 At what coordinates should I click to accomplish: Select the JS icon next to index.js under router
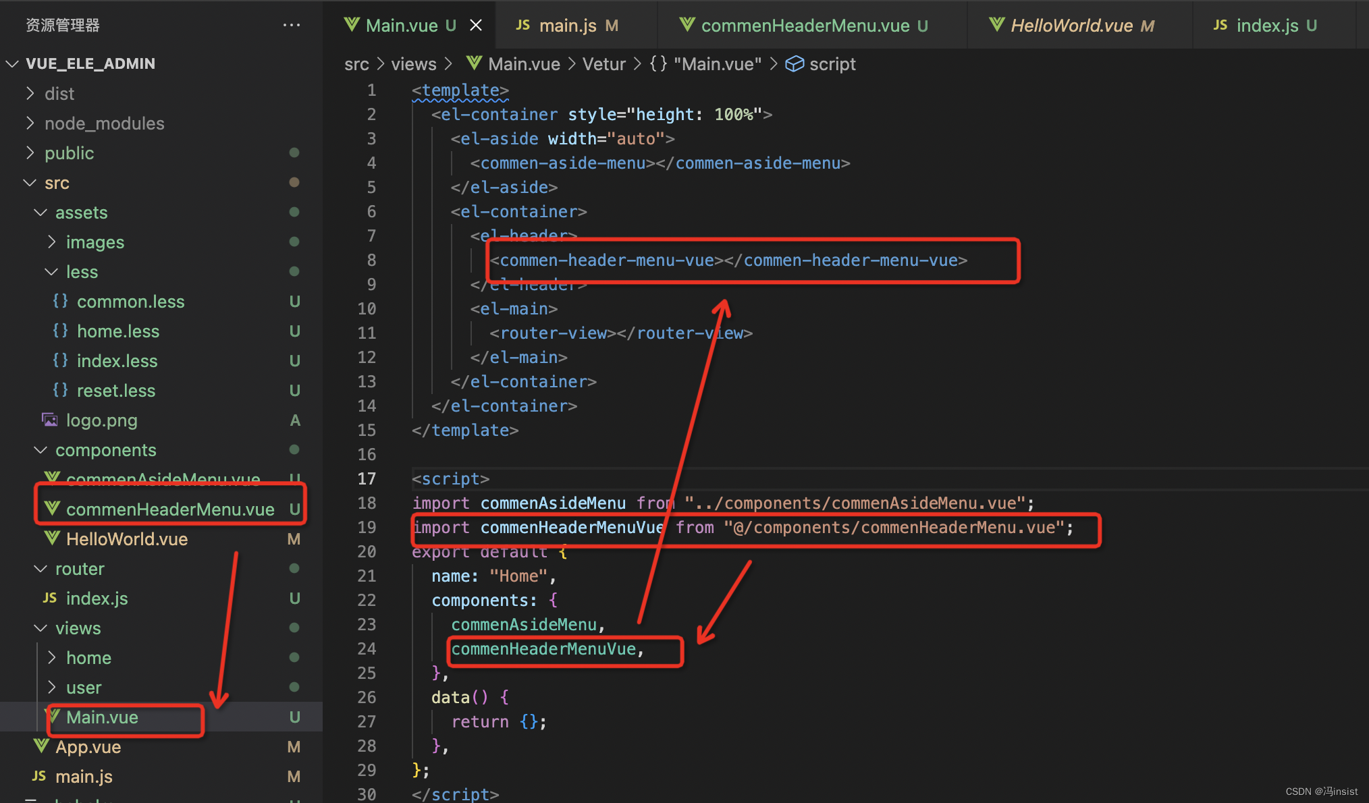[49, 598]
